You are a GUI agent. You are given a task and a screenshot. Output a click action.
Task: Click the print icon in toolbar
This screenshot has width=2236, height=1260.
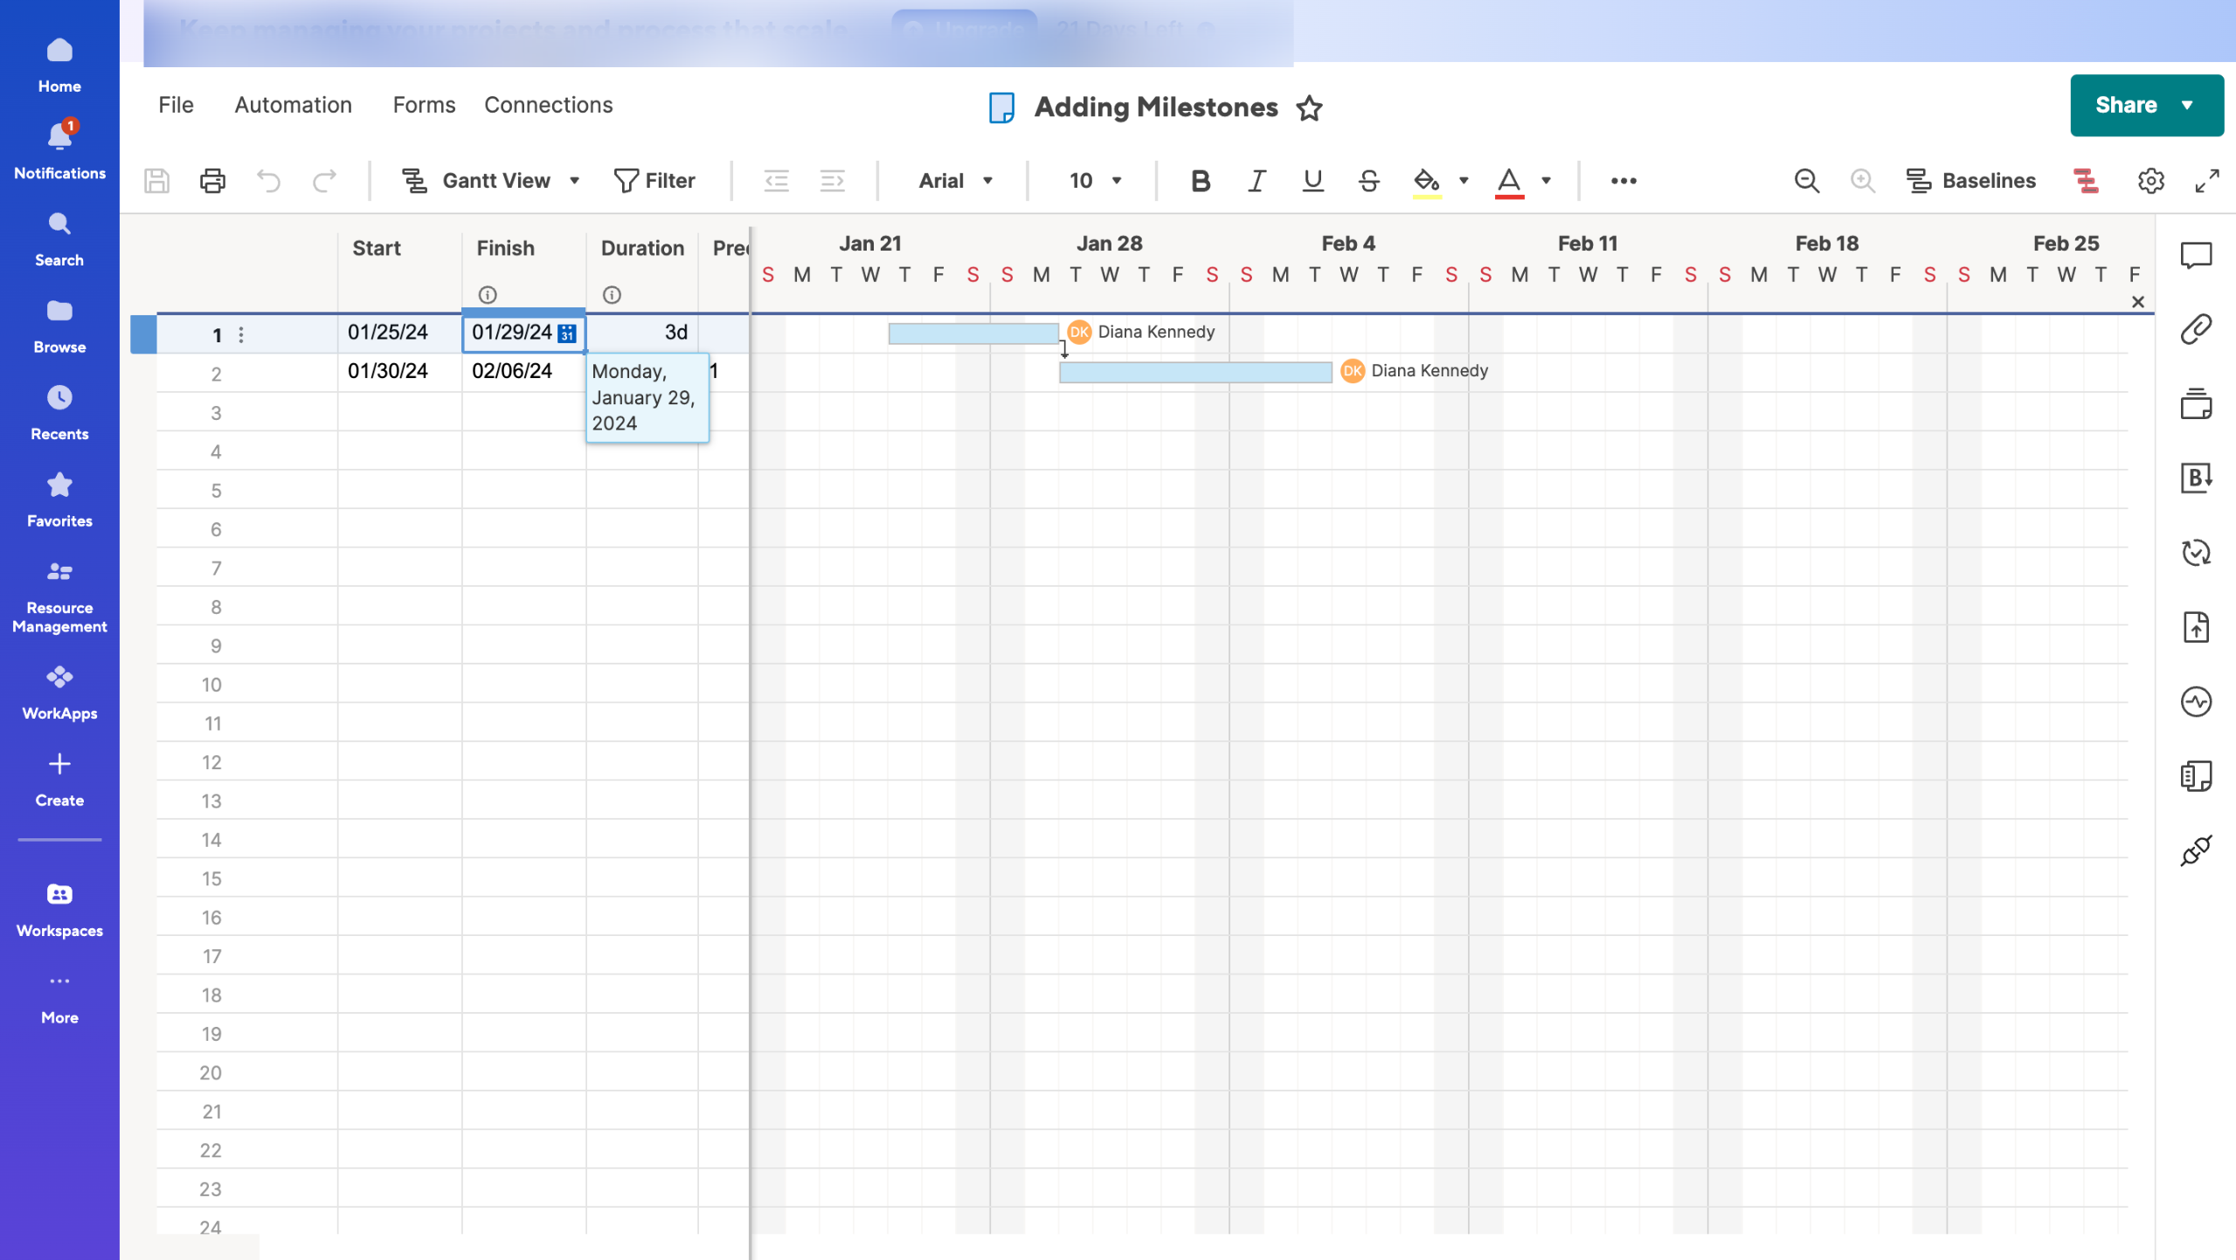pyautogui.click(x=212, y=181)
